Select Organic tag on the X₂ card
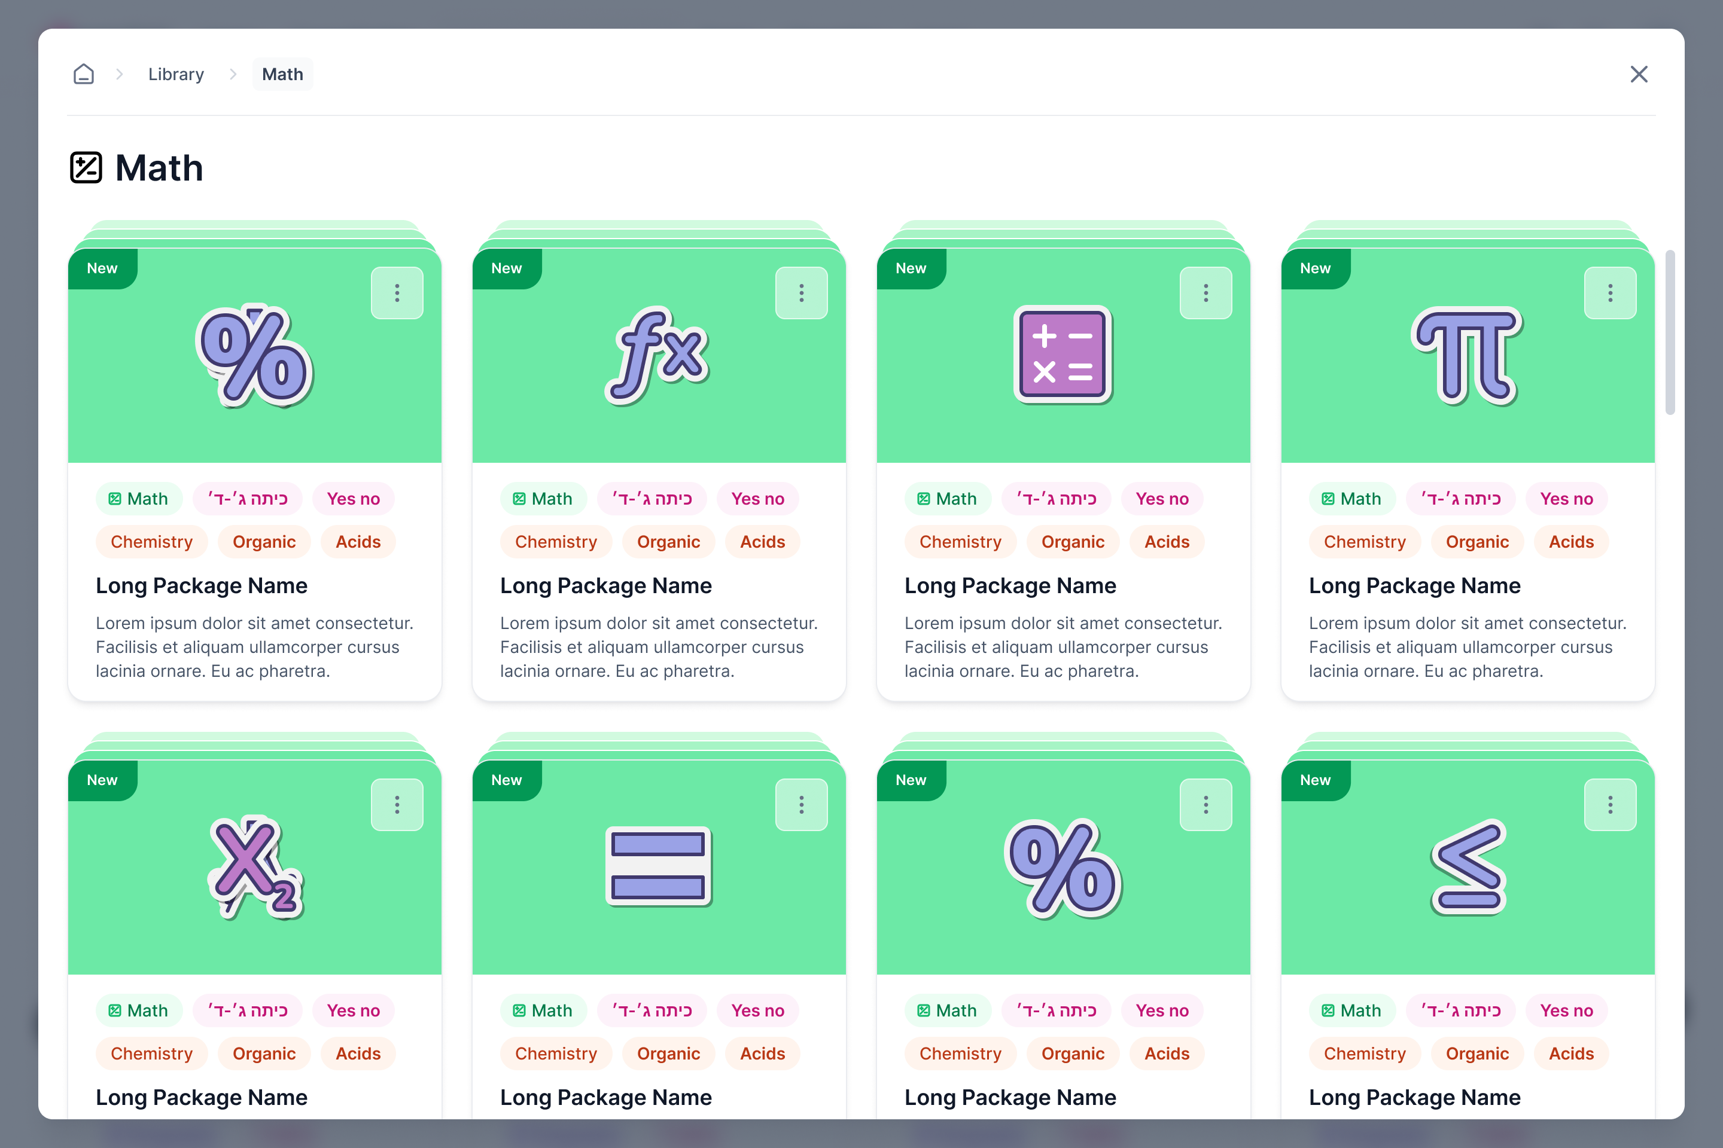 (x=264, y=1054)
